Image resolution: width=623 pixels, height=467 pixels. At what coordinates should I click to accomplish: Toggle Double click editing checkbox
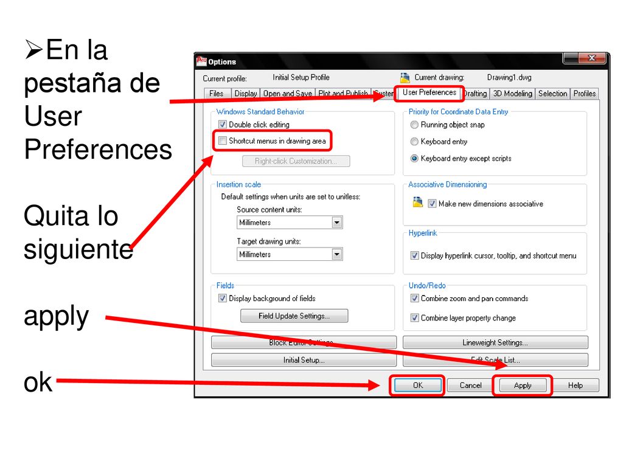coord(223,124)
